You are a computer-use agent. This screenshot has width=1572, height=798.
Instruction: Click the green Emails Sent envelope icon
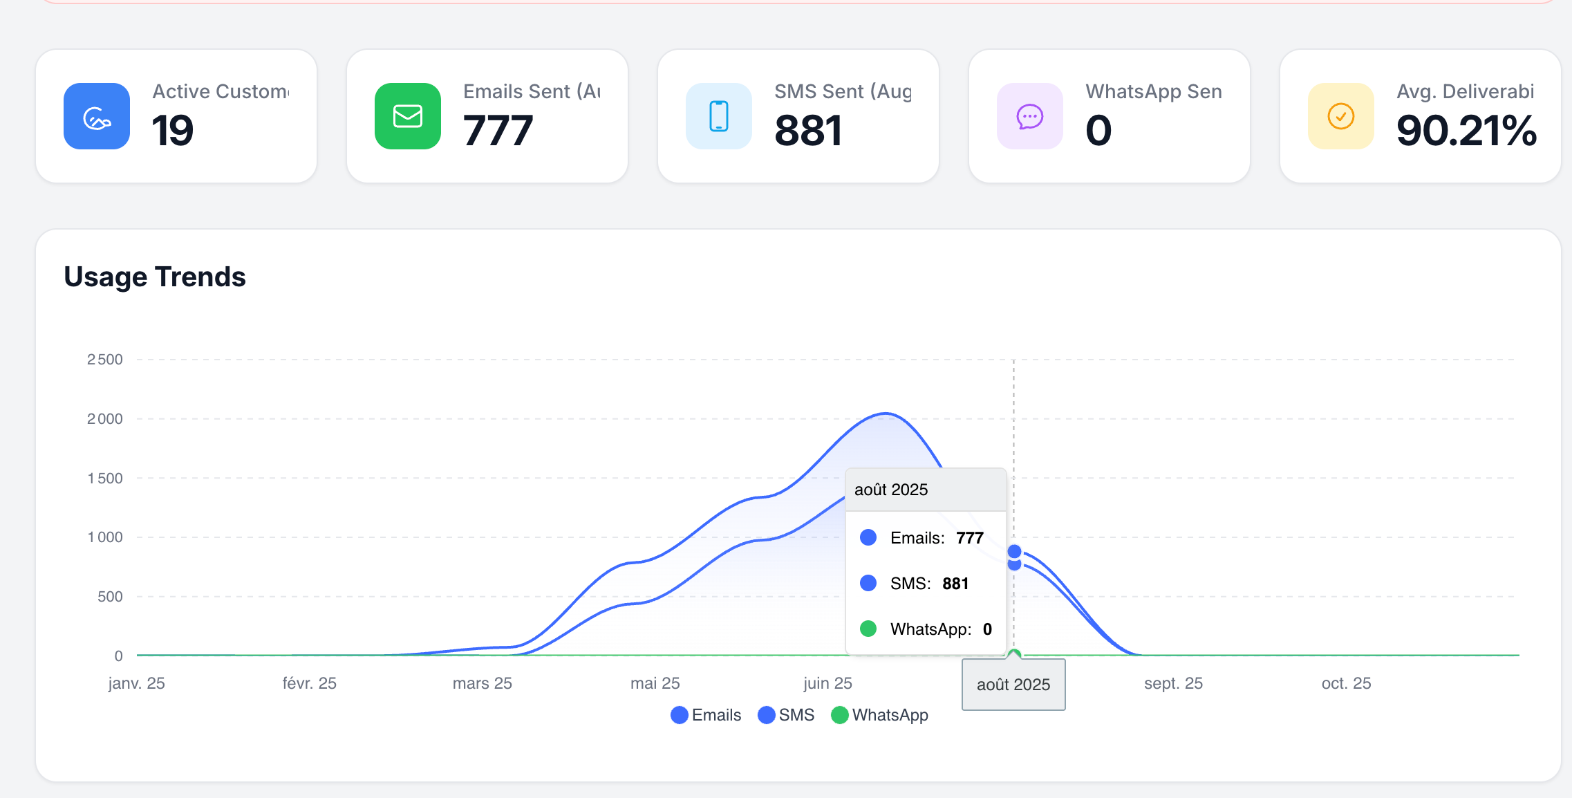(408, 116)
